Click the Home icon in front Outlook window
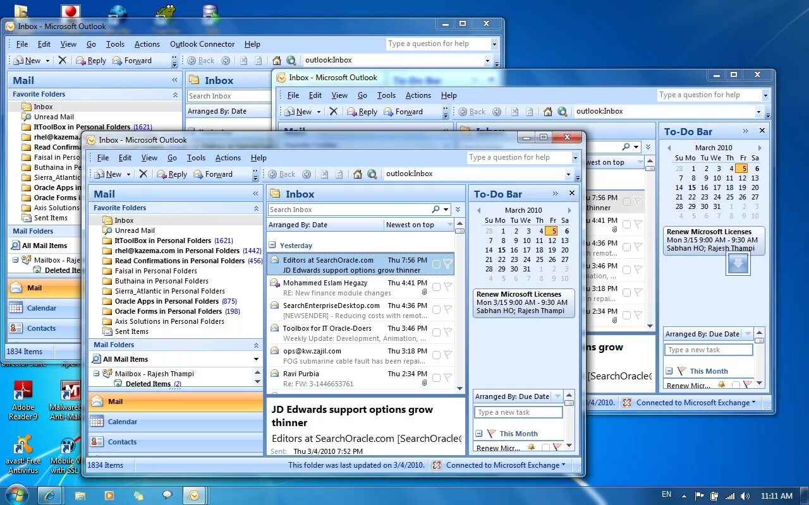Screen dimensions: 809x505 pos(358,174)
